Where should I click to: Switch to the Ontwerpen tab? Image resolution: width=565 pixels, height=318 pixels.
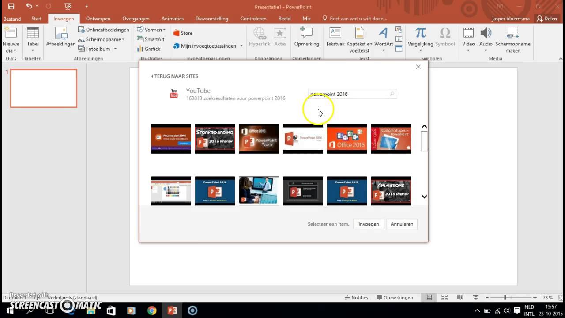point(98,19)
